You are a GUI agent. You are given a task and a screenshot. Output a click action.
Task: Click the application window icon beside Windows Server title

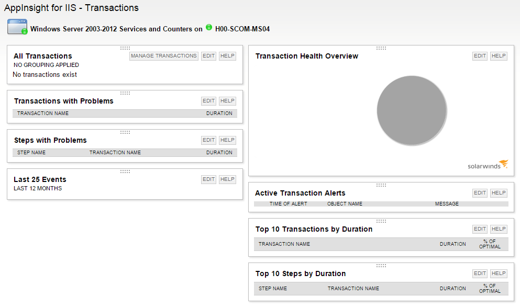(x=17, y=27)
